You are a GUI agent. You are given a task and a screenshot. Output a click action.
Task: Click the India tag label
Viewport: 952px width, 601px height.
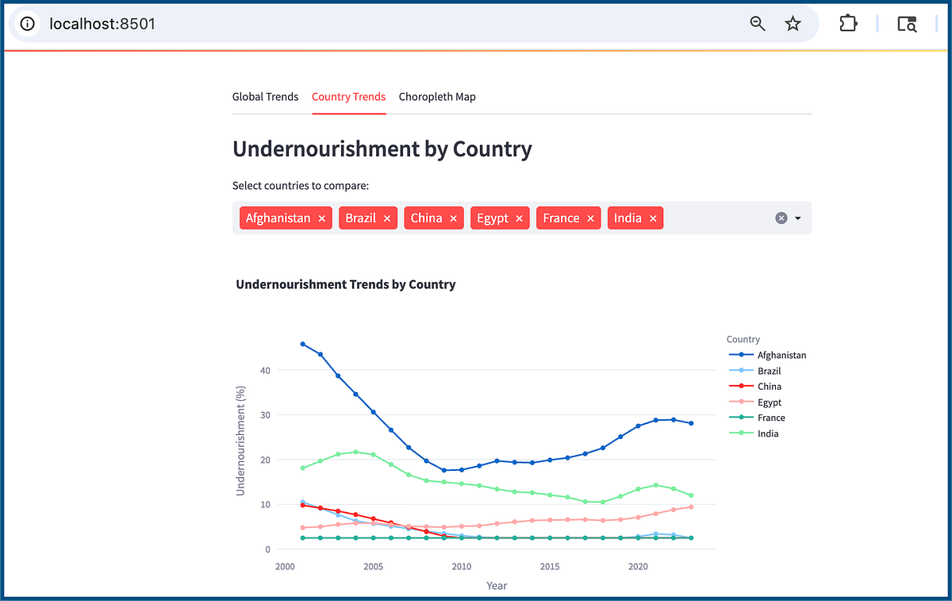tap(628, 218)
